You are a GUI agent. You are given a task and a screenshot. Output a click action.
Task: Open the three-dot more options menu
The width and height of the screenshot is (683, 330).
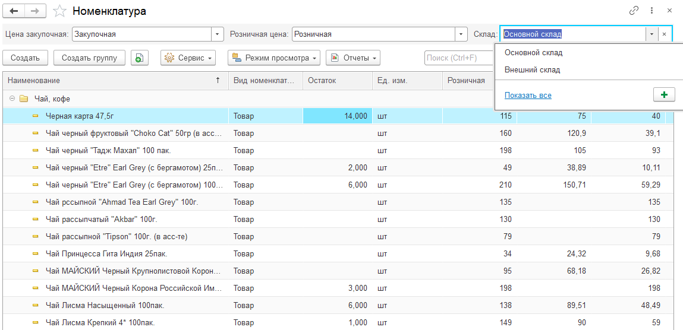651,11
